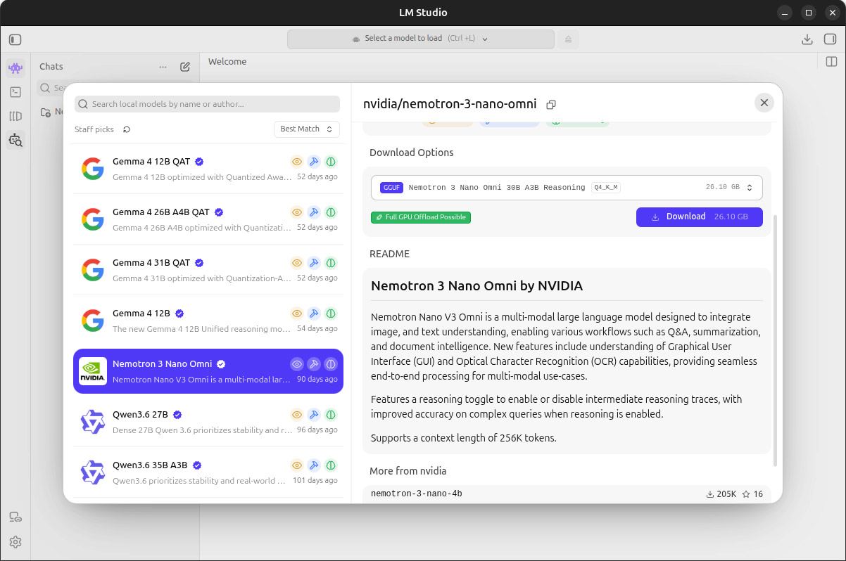Screen dimensions: 846x561
Task: Click the Full GPU Offload Possible badge
Action: click(x=421, y=217)
